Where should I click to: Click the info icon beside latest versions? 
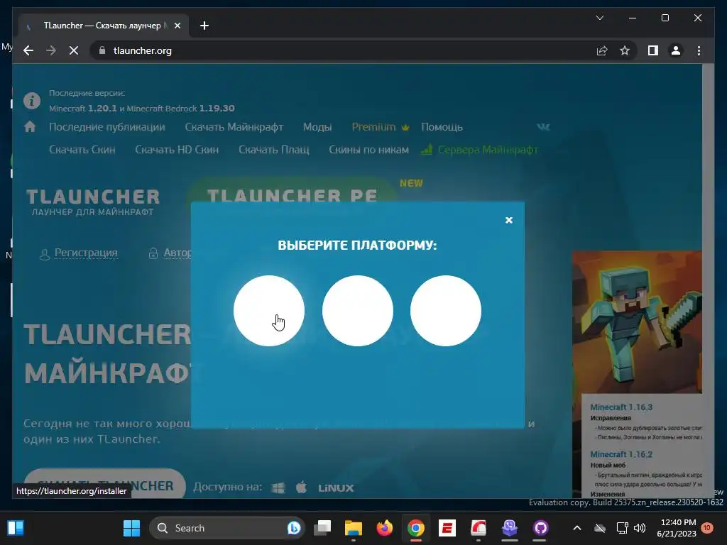(x=32, y=101)
